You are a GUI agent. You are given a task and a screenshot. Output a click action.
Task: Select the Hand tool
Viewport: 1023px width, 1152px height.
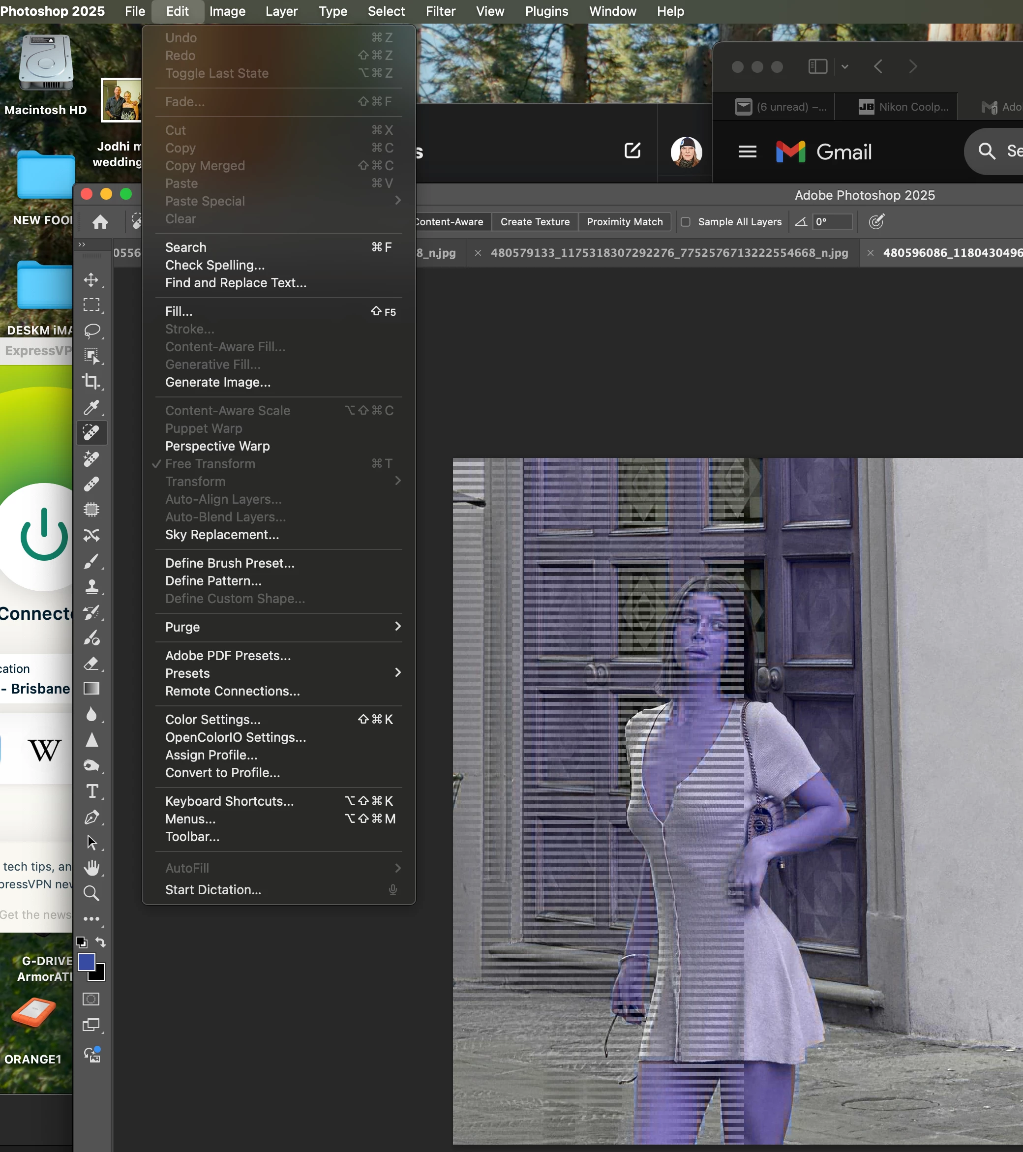tap(91, 867)
